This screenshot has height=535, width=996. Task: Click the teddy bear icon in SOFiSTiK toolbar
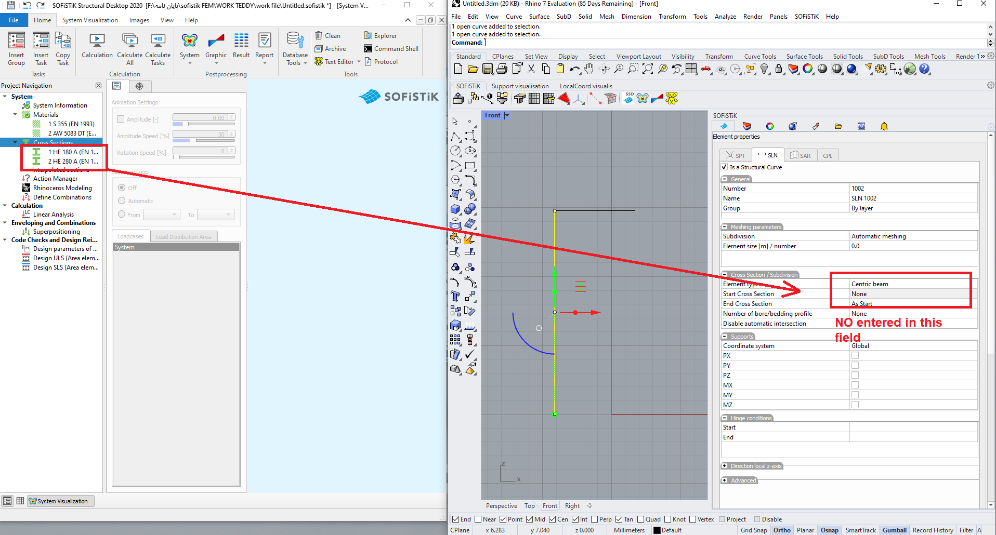coord(672,98)
